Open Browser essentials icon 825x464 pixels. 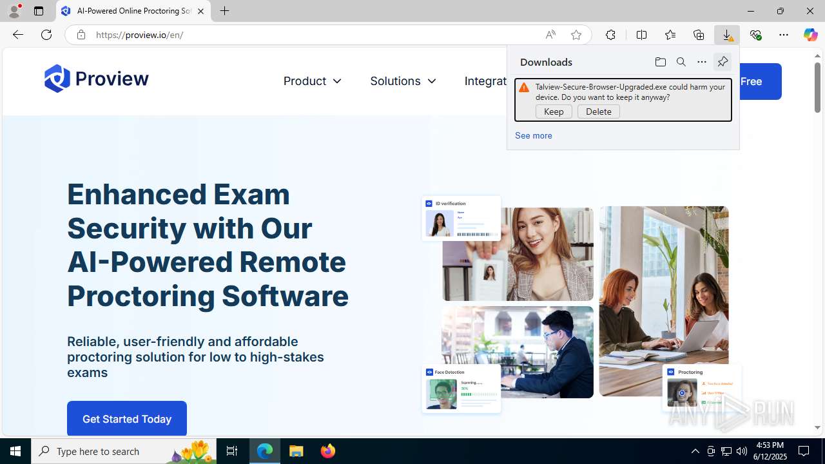click(755, 35)
